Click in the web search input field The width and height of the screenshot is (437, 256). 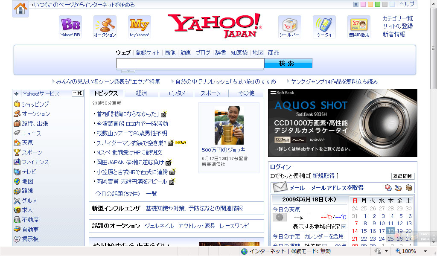[x=190, y=63]
